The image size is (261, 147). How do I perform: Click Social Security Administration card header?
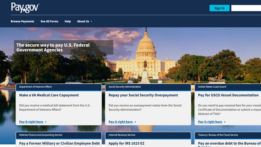pos(148,87)
